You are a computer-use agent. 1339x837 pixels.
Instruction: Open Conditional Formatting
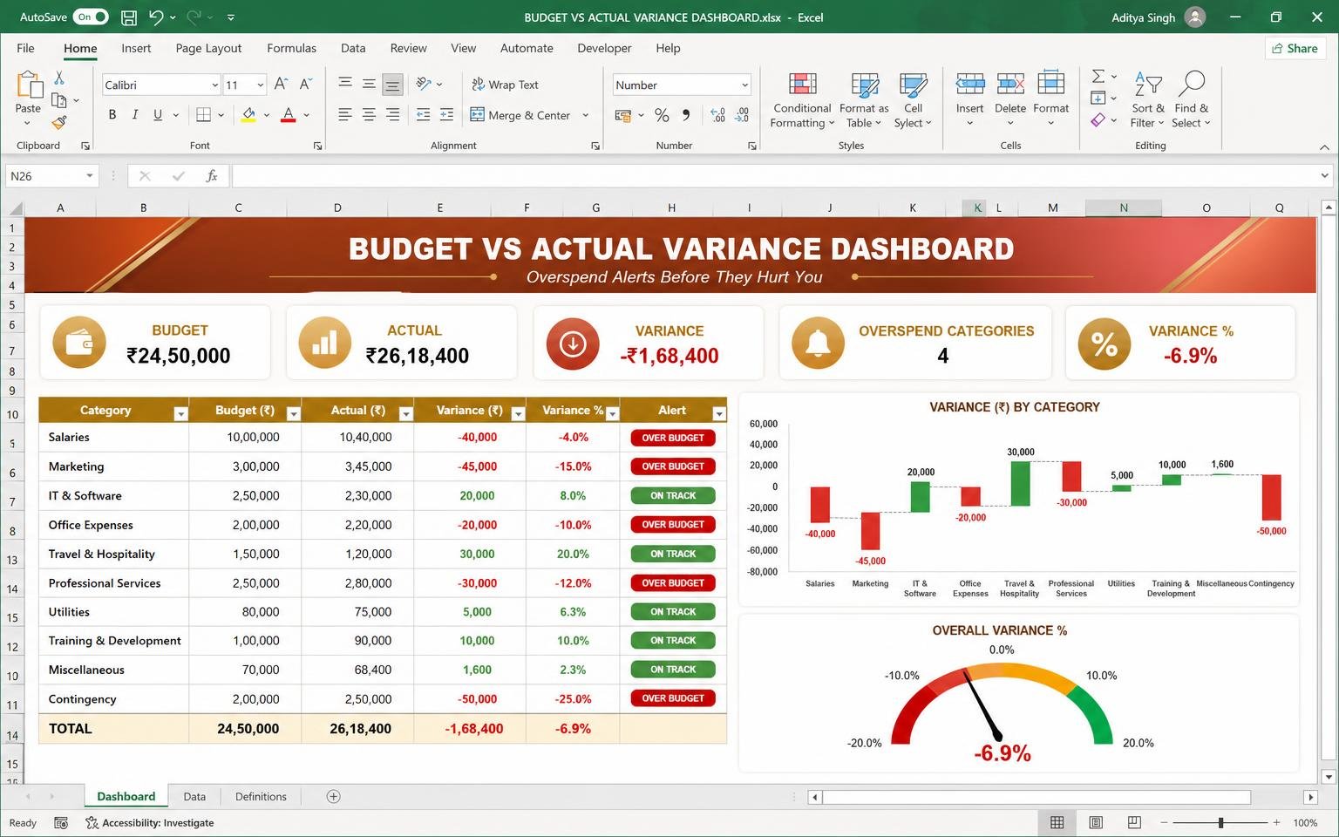(802, 100)
